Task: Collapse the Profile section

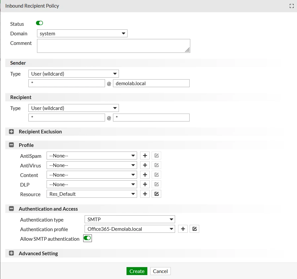Action: (11, 145)
